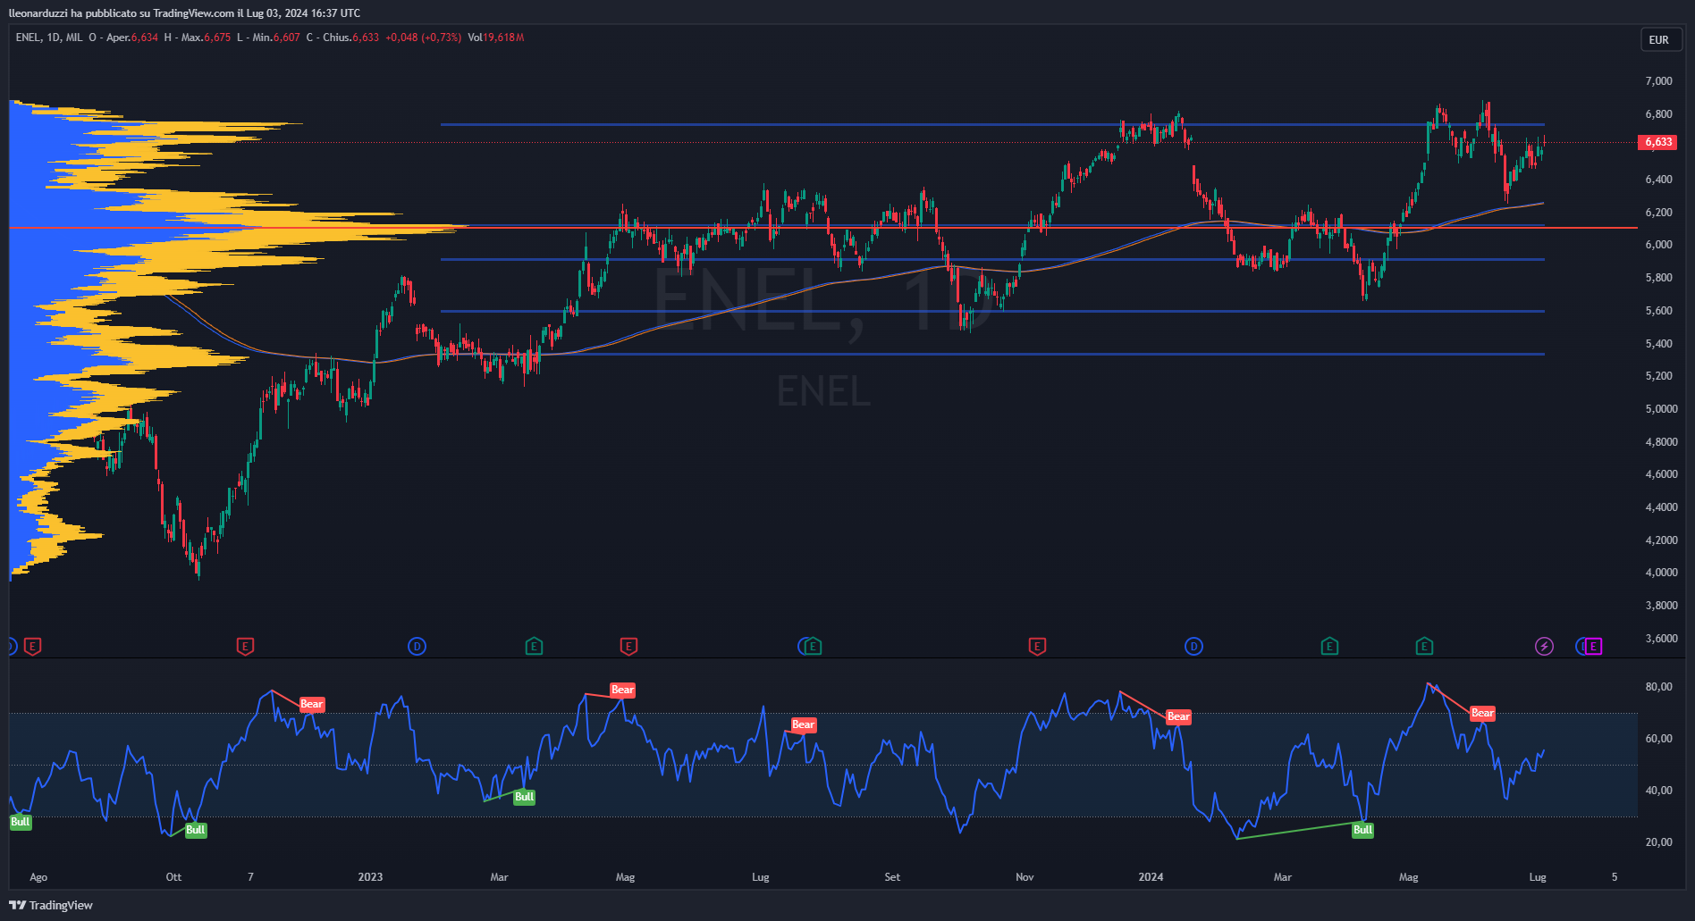Open the blue dividend marker after 2024 label

click(1193, 646)
